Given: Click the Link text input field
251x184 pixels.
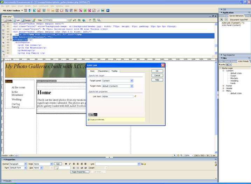Looking at the screenshot, I should [118, 97].
